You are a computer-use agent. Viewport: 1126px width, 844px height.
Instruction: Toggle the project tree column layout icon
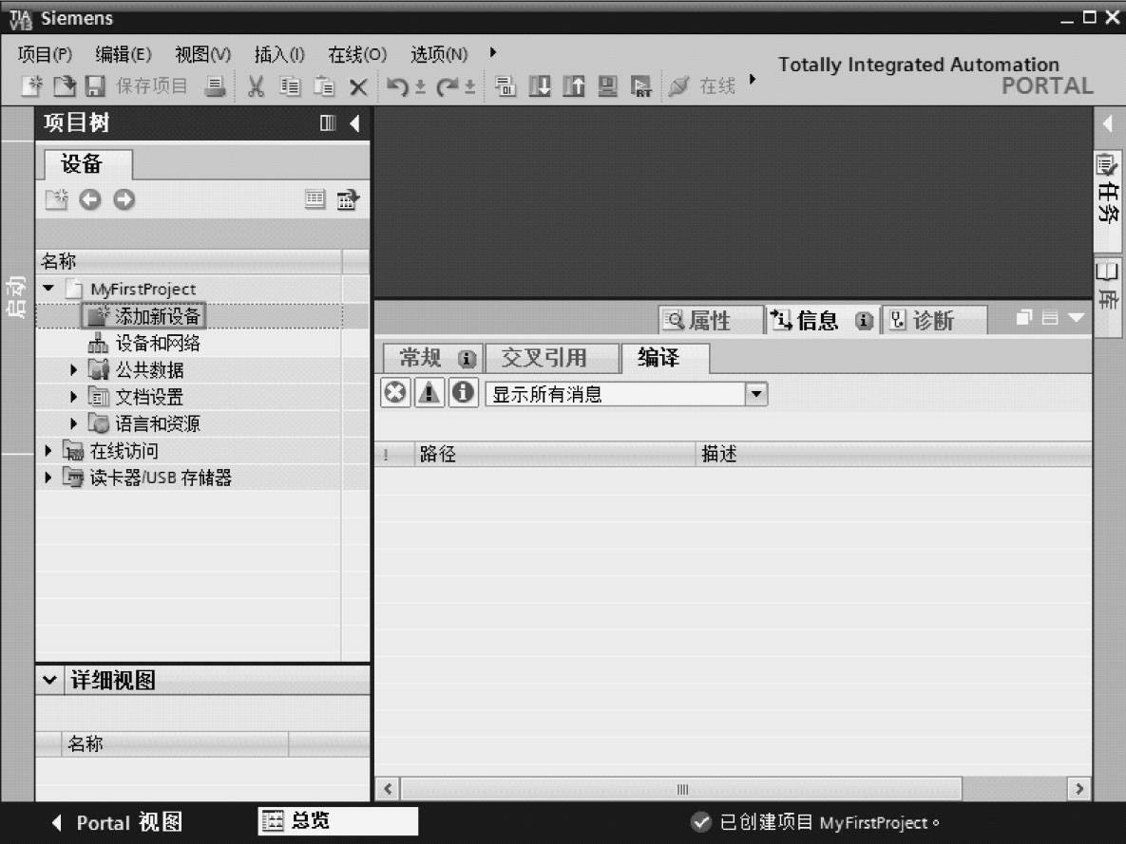tap(328, 122)
